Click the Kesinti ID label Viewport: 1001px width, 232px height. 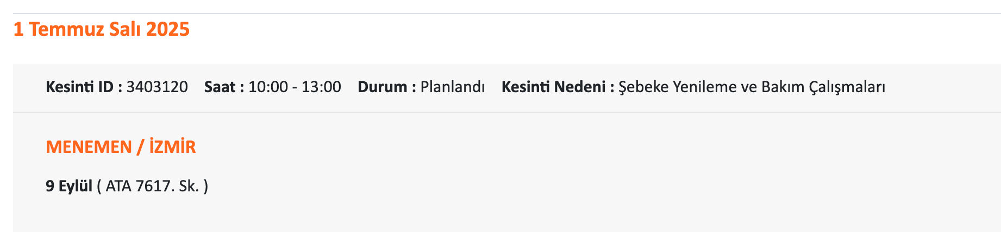(x=84, y=87)
